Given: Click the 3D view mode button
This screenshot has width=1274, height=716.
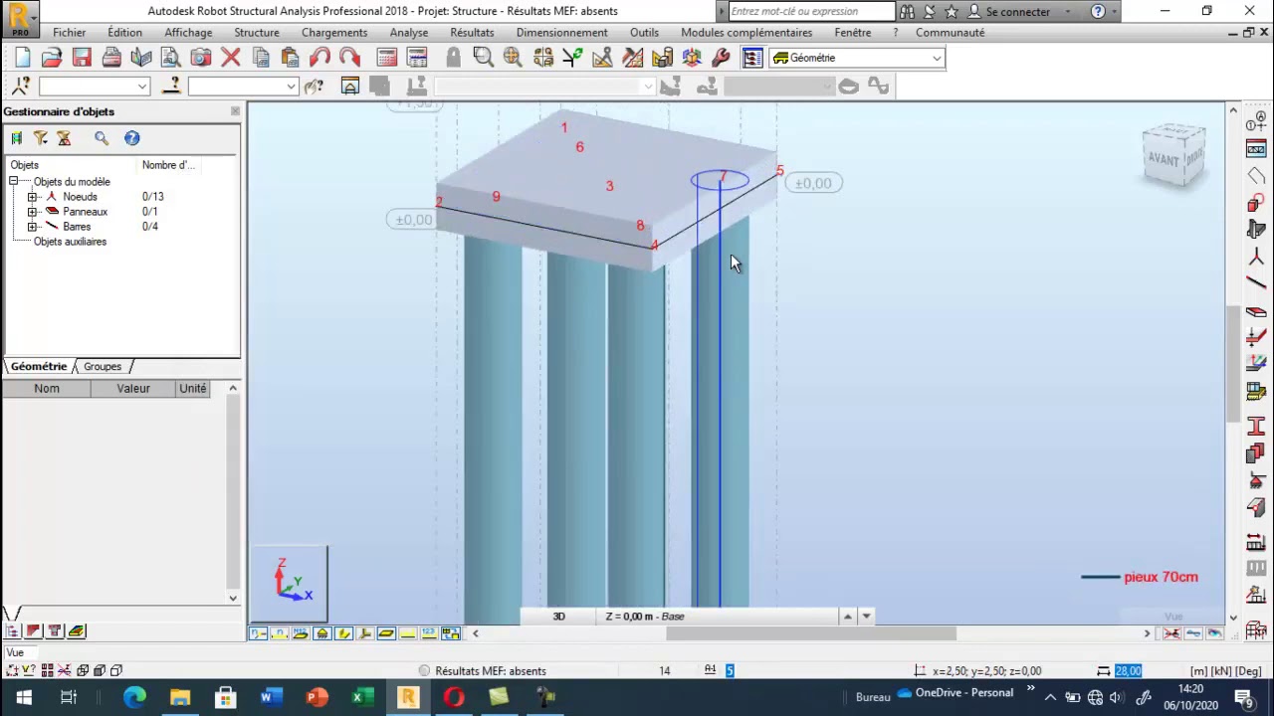Looking at the screenshot, I should coord(558,617).
